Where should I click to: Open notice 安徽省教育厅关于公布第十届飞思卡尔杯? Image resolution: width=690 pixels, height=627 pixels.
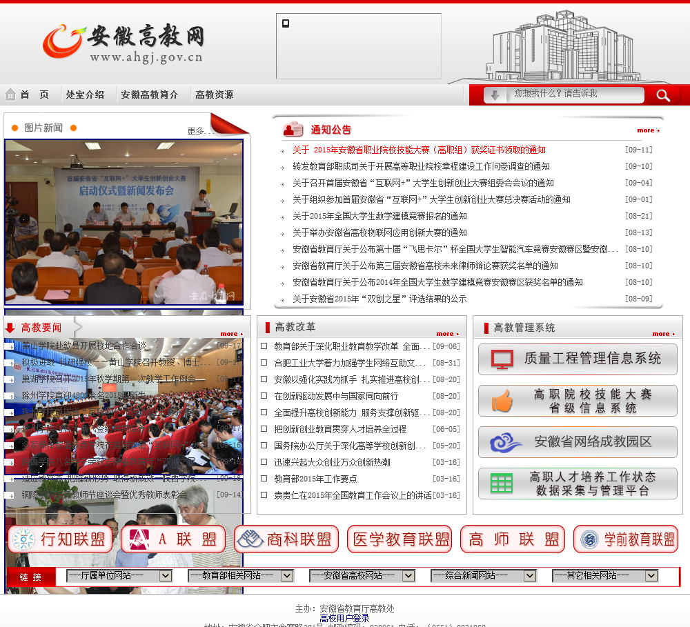455,250
